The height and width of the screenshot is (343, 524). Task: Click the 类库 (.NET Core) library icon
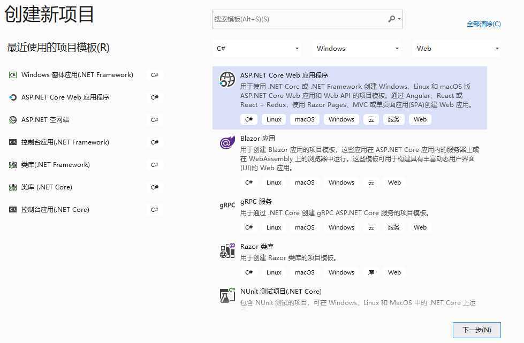tap(13, 187)
